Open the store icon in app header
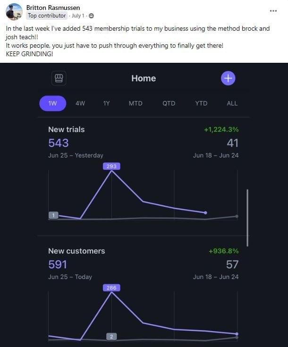The image size is (288, 347). (59, 78)
